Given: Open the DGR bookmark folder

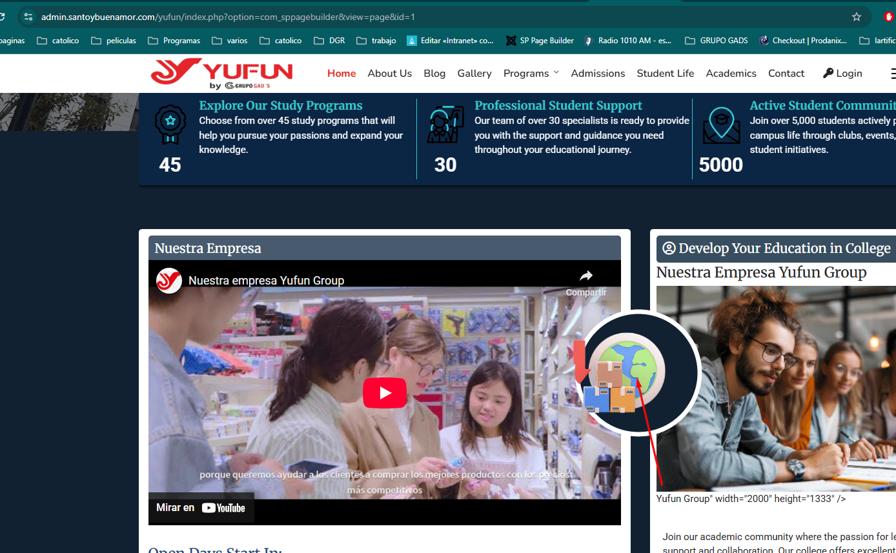Looking at the screenshot, I should click(x=329, y=41).
